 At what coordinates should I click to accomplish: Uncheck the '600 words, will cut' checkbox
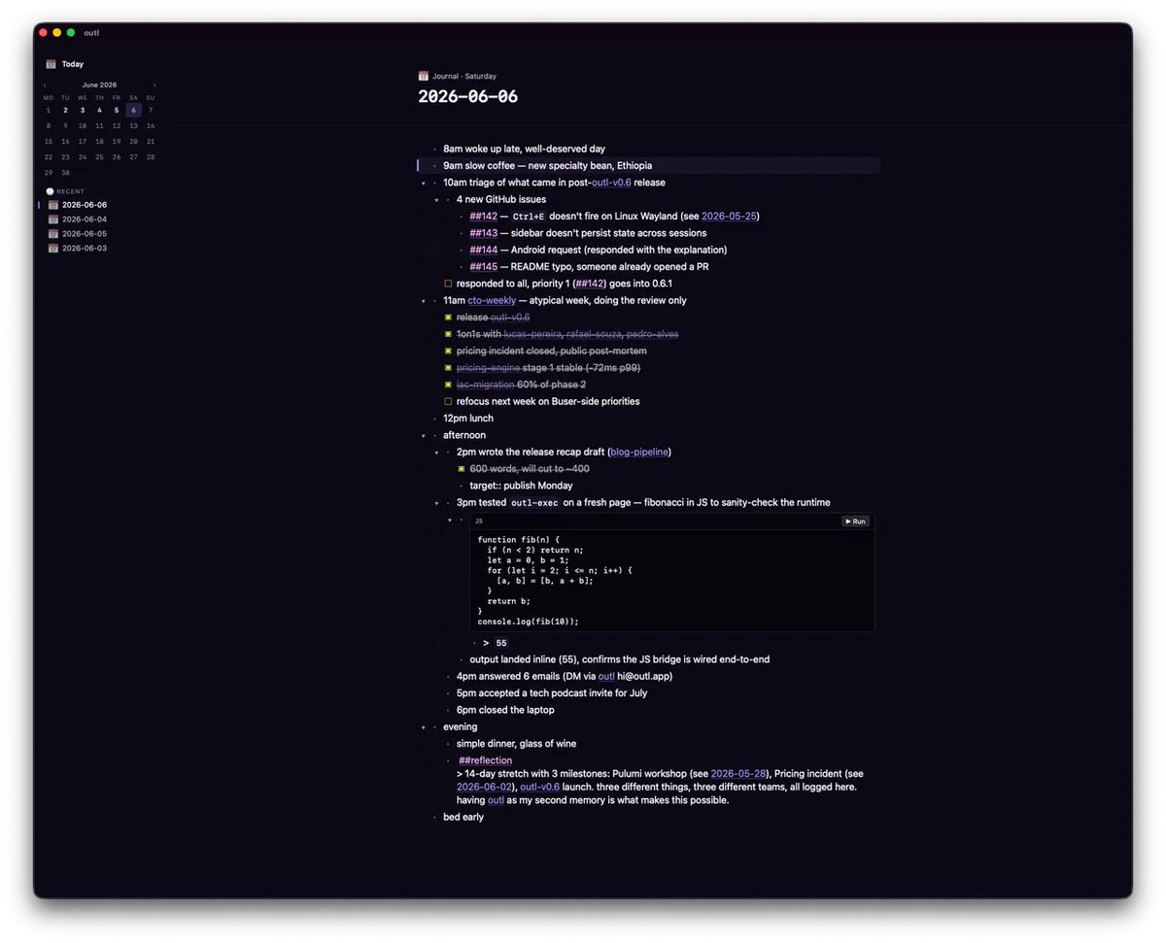tap(462, 469)
